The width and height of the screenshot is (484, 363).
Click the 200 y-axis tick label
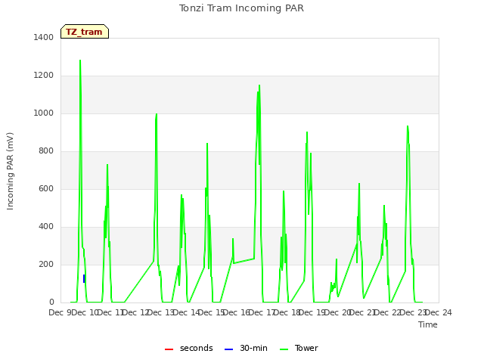[46, 264]
